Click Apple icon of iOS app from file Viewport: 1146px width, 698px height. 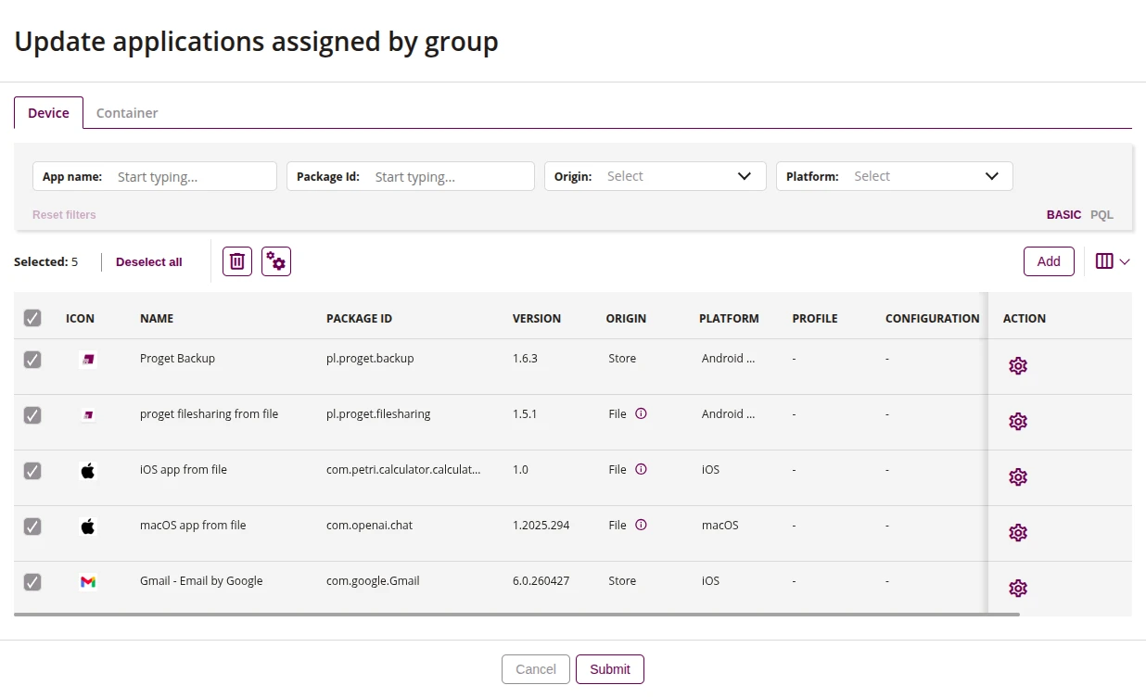click(x=88, y=471)
